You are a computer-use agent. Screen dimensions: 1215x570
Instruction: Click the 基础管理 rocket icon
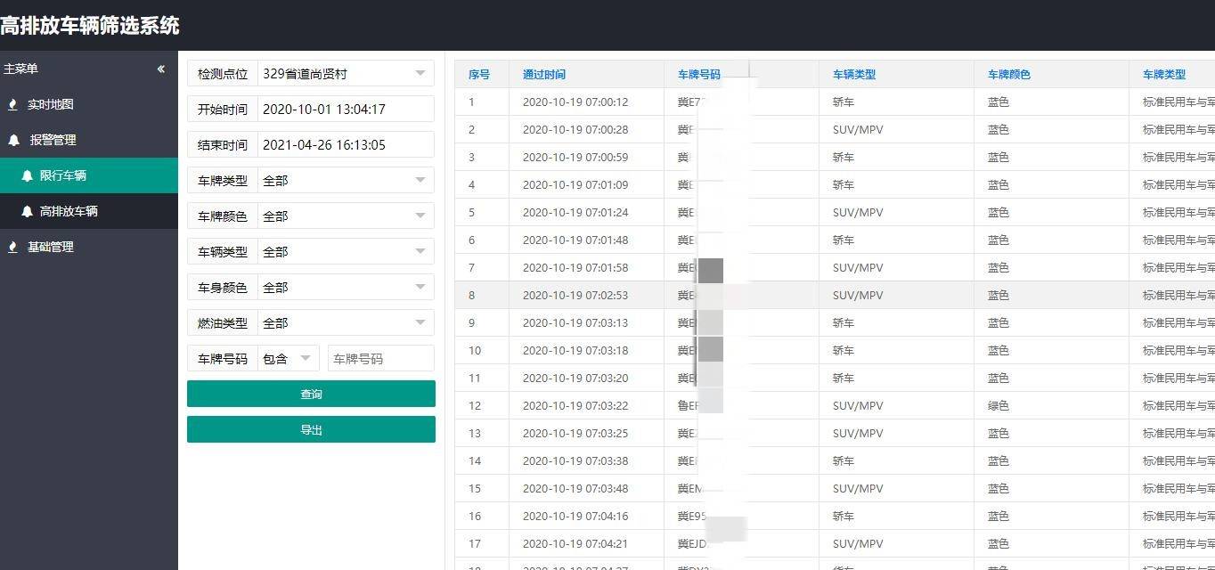(12, 248)
